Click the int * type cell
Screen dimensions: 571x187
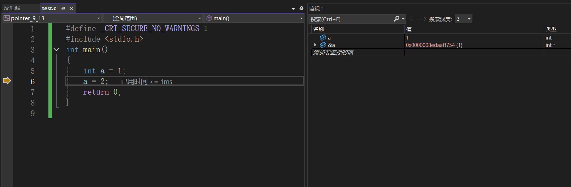(550, 45)
